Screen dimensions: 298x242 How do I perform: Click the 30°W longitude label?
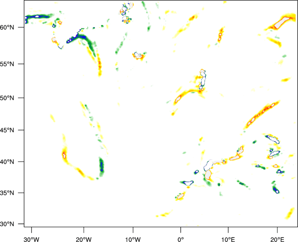[x=31, y=239]
